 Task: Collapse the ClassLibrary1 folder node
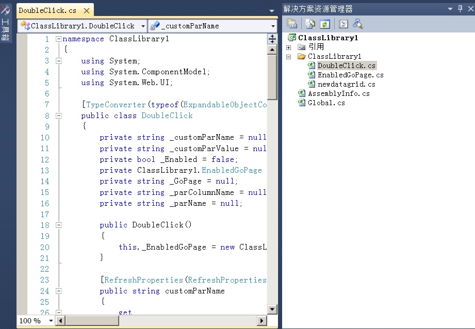(x=288, y=56)
